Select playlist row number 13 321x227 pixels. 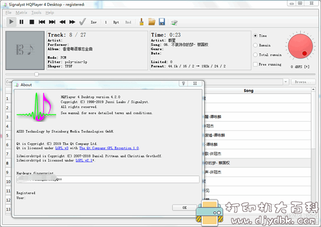pos(8,209)
